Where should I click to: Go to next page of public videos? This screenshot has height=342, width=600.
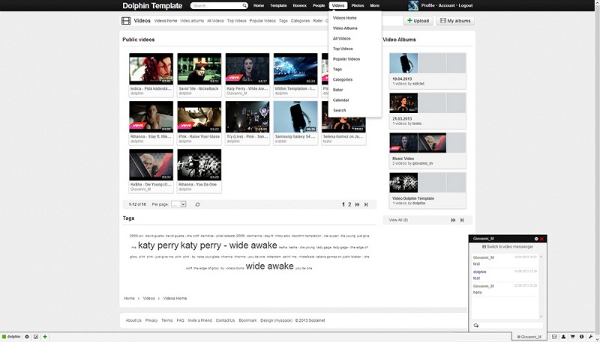(358, 204)
